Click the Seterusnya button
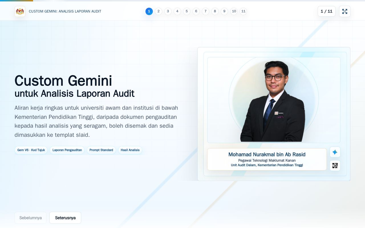Screen dimensions: 365x228 65,218
